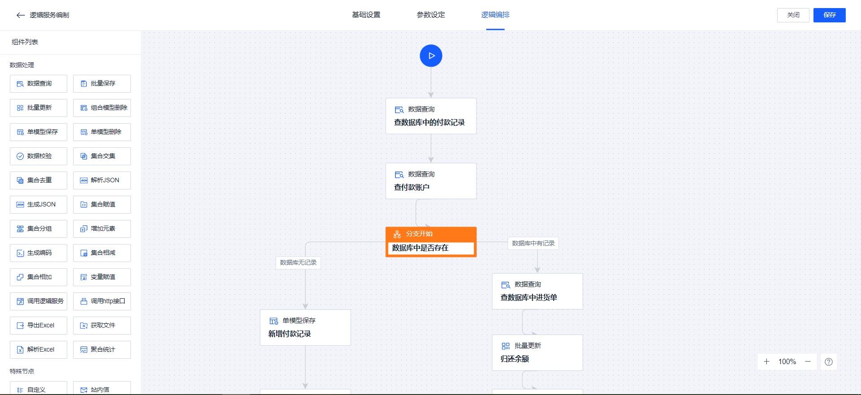The height and width of the screenshot is (395, 861).
Task: Select the 导出Excel component
Action: 39,326
